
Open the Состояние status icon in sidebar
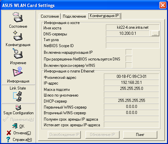(18, 17)
